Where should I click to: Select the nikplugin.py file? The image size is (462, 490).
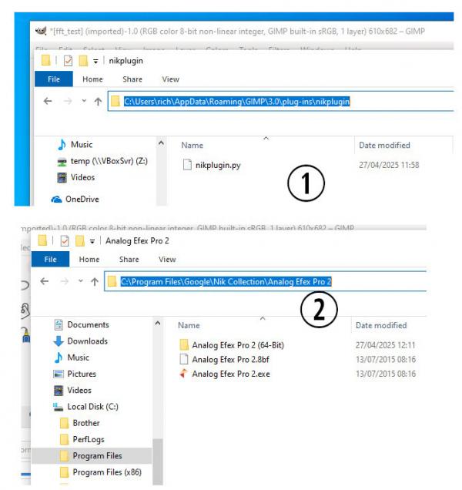tap(218, 165)
